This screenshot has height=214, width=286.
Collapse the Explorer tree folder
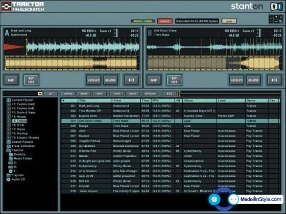(x=9, y=150)
